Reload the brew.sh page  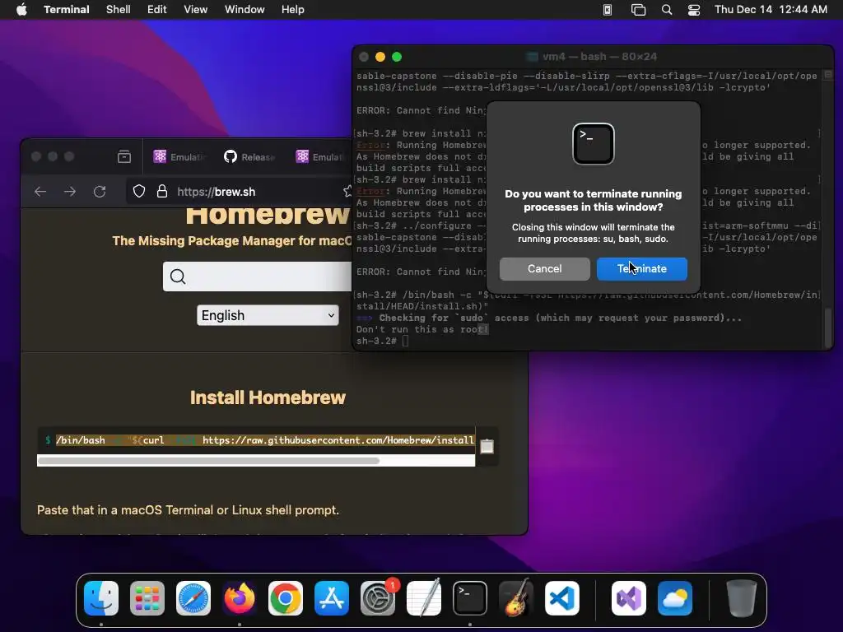pyautogui.click(x=100, y=192)
